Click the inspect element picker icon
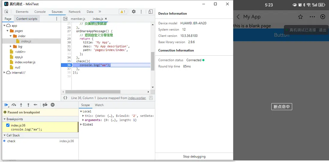This screenshot has width=329, height=162. pos(6,12)
